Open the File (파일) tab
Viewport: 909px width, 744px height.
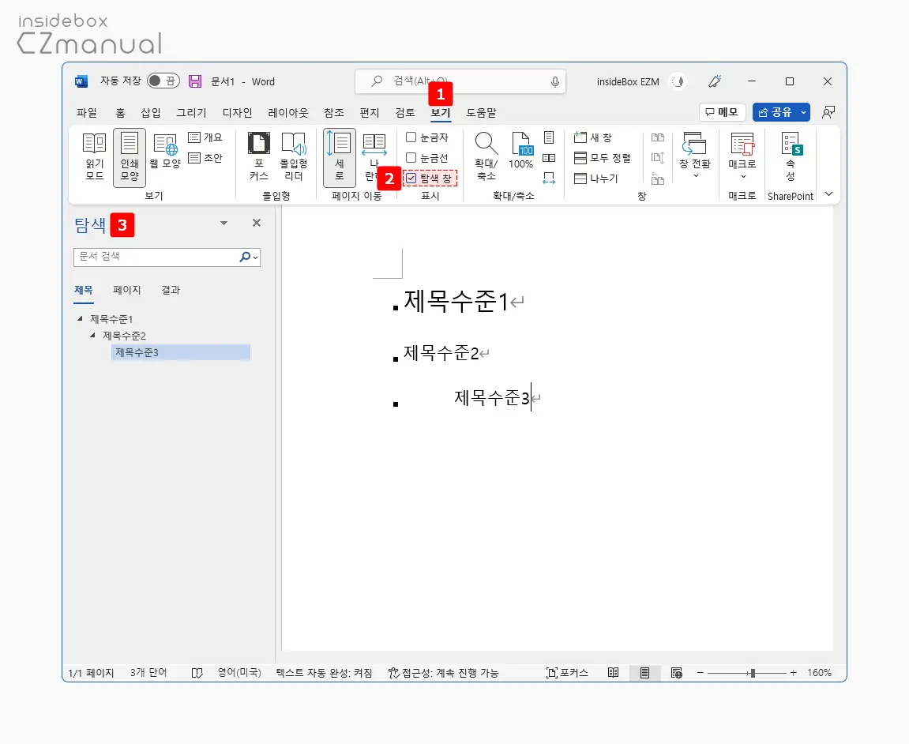[86, 112]
